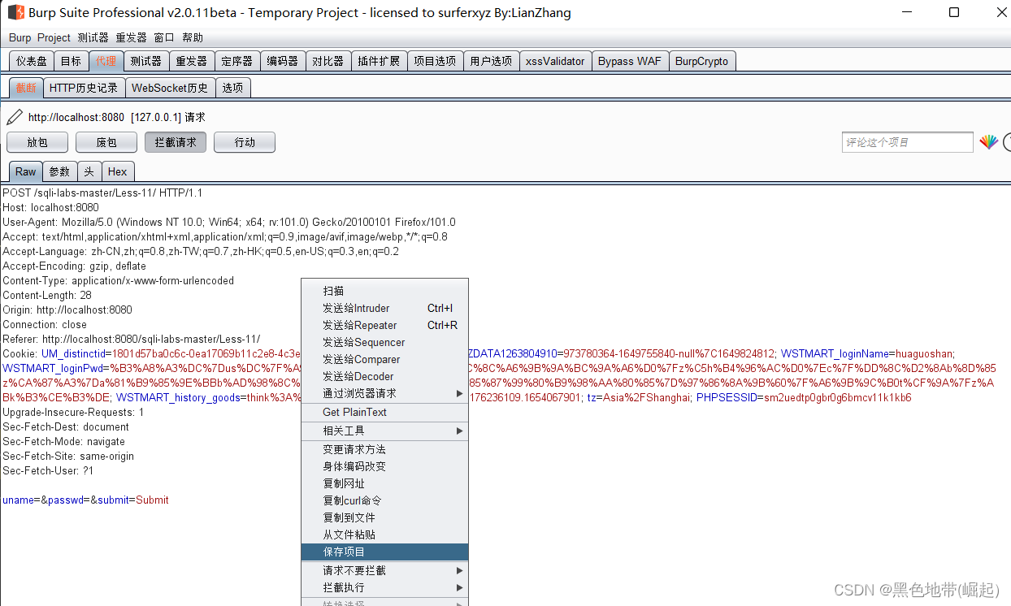Click the 废包 drop button

[106, 142]
